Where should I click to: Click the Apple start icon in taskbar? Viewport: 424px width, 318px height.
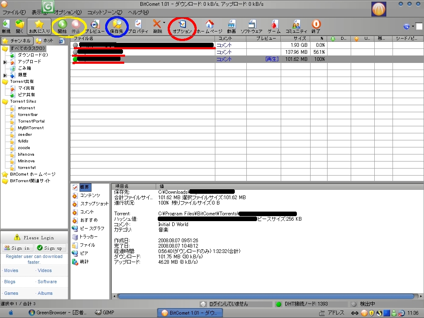point(11,313)
